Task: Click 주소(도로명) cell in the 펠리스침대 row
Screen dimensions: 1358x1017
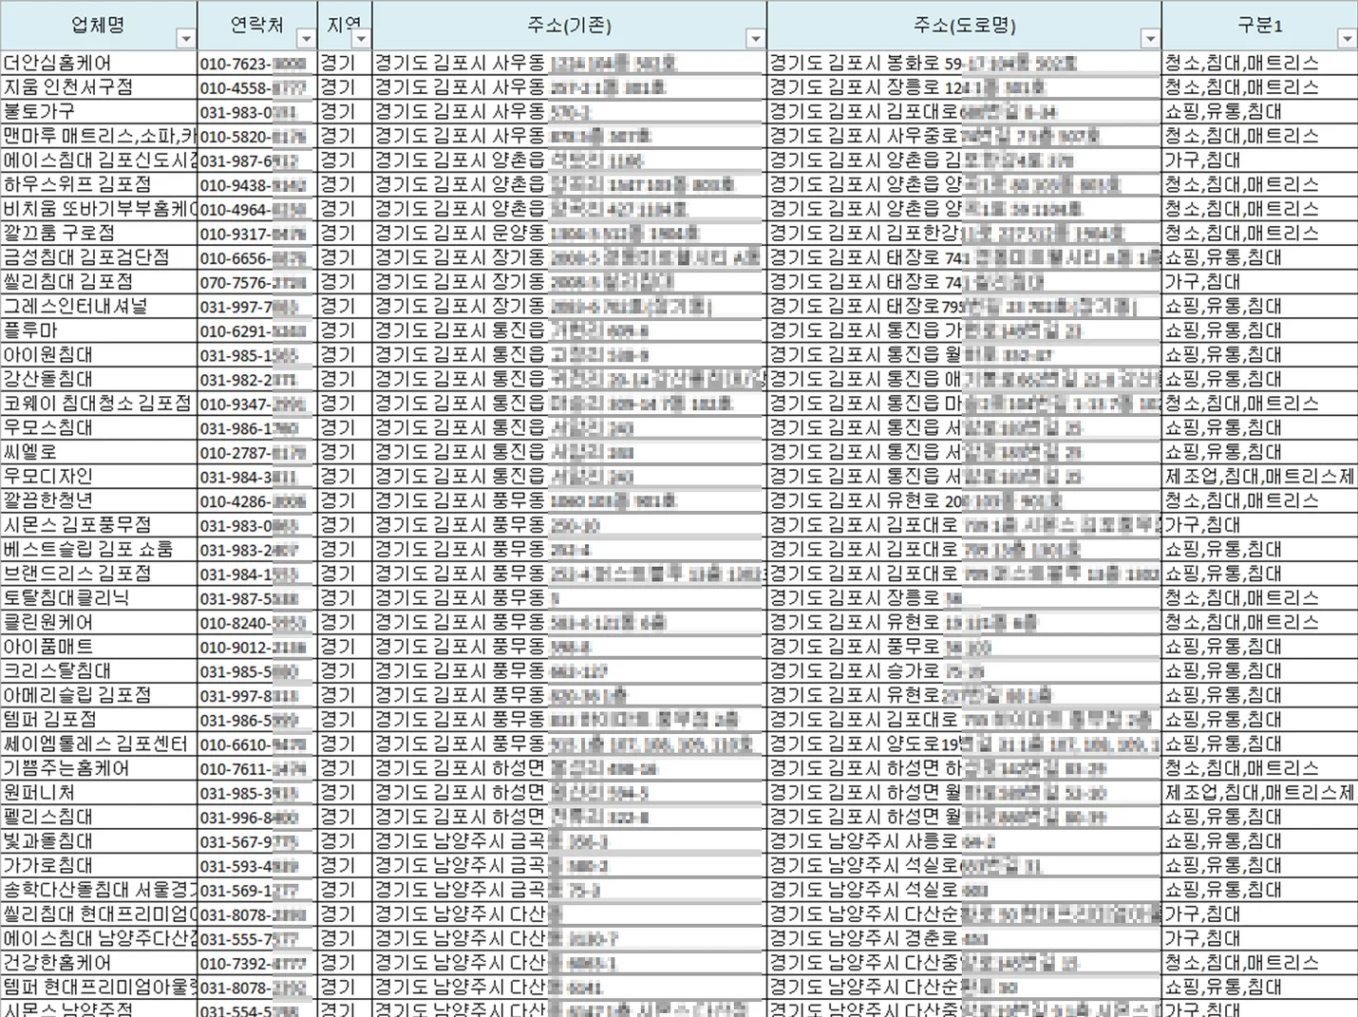Action: pyautogui.click(x=964, y=817)
